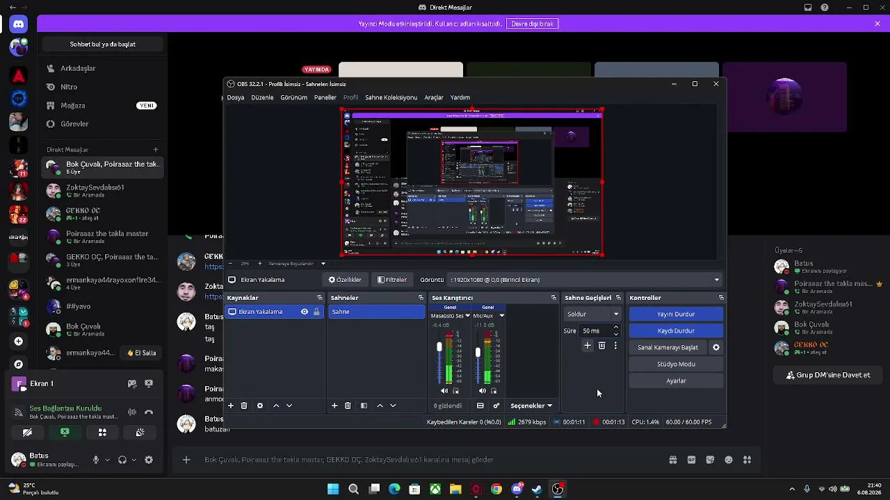Toggle monitoring for Mic/Aux channel
The image size is (890, 500).
pos(494,391)
